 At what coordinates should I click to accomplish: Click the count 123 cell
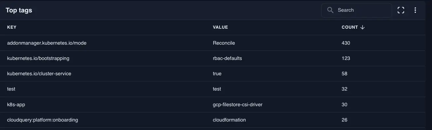pos(346,58)
